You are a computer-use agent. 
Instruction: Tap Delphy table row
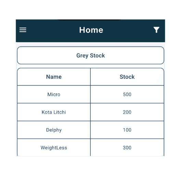coord(91,130)
